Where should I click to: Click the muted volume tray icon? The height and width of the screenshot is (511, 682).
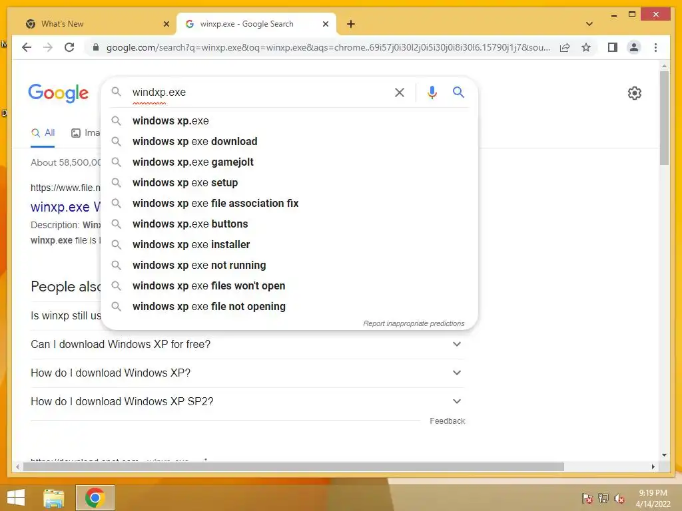[619, 498]
